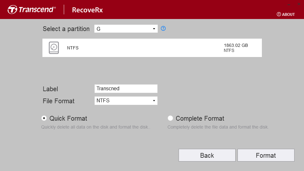304x171 pixels.
Task: Click the blue help question mark icon
Action: coord(163,28)
